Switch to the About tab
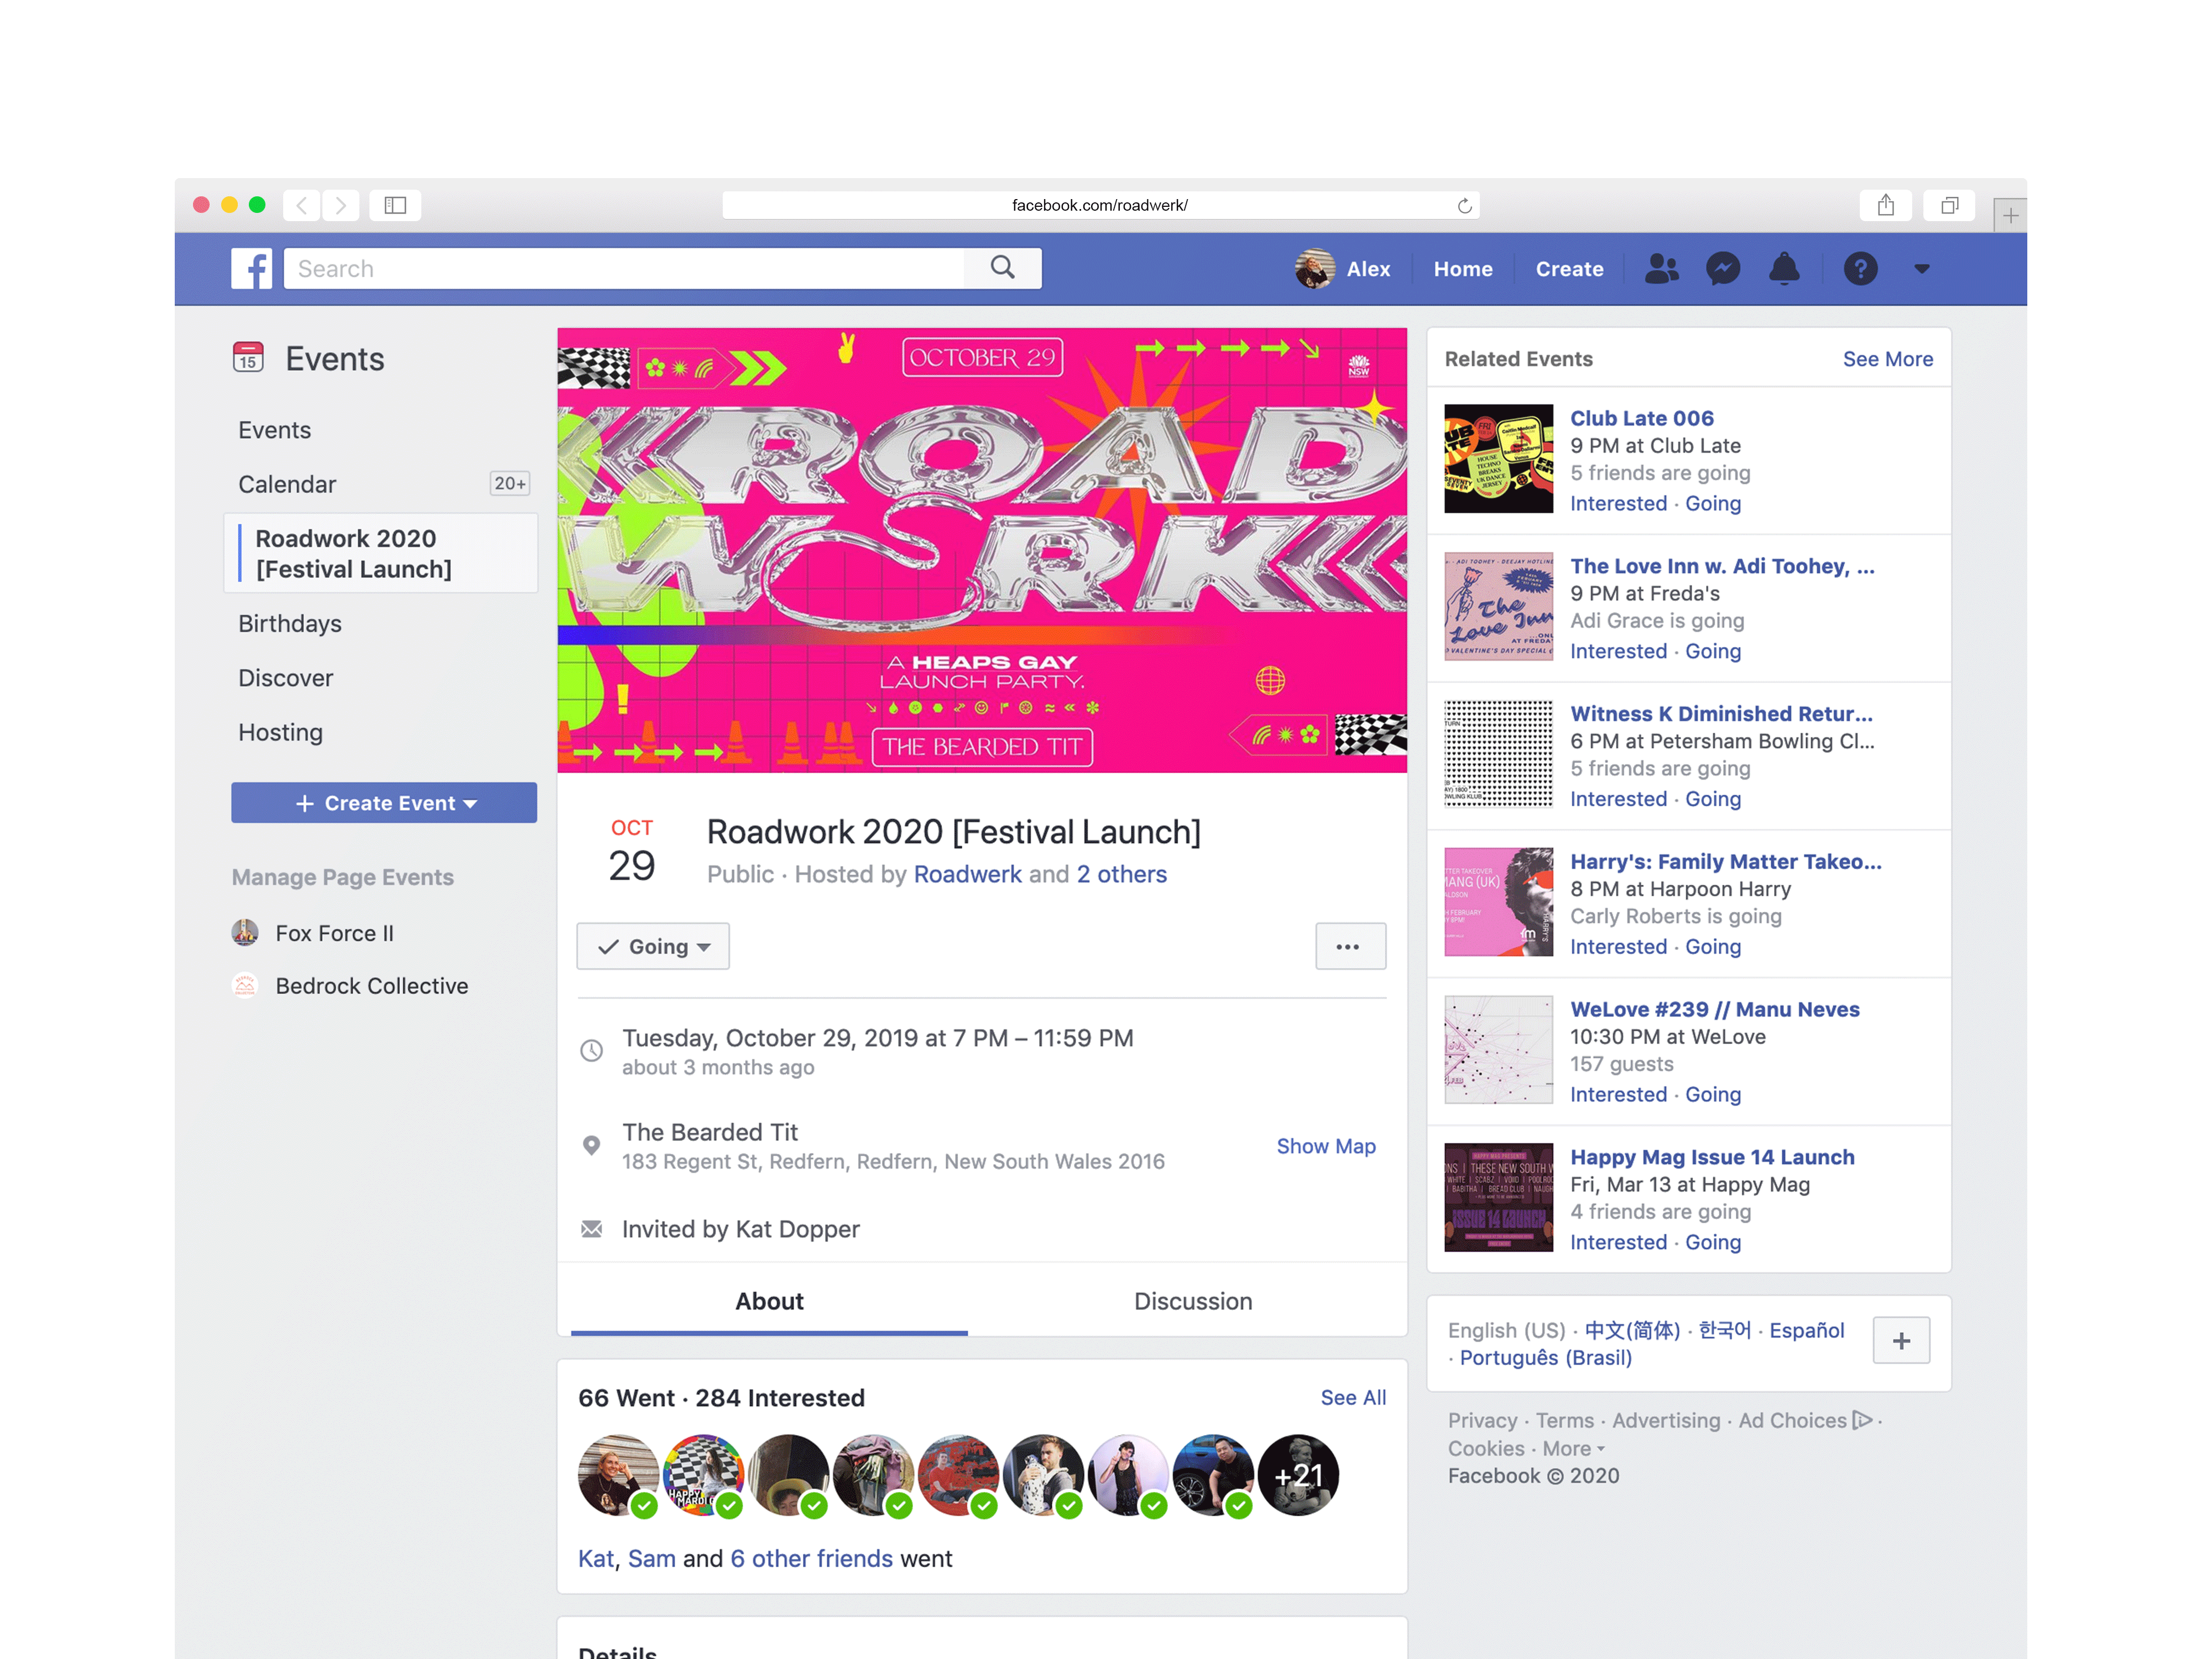This screenshot has height=1659, width=2212. click(x=769, y=1301)
